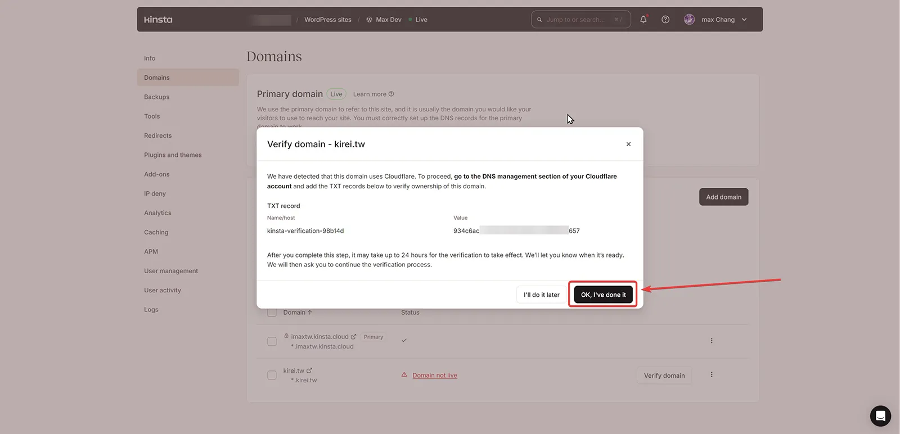
Task: Click OK, I've done it button
Action: (x=603, y=295)
